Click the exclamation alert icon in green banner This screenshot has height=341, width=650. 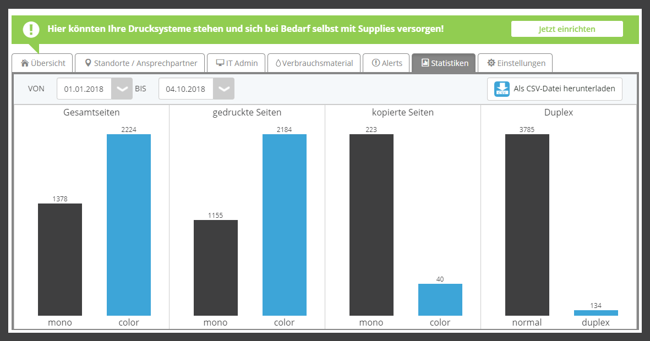coord(31,29)
